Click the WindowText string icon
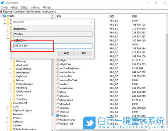Viewport: 168px width, 131px height. point(57,124)
